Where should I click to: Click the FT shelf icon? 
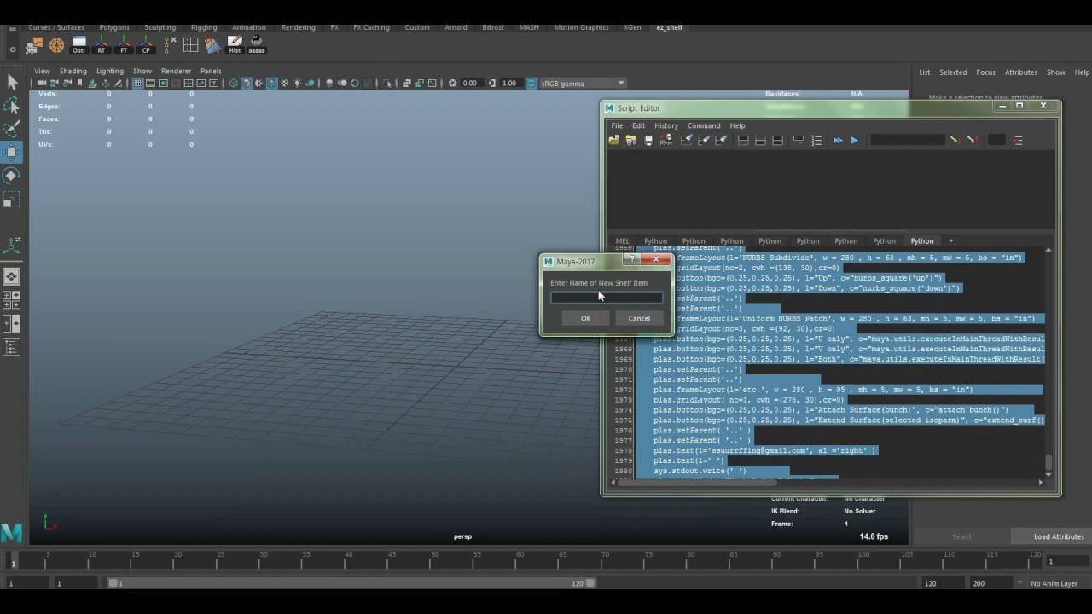coord(124,44)
